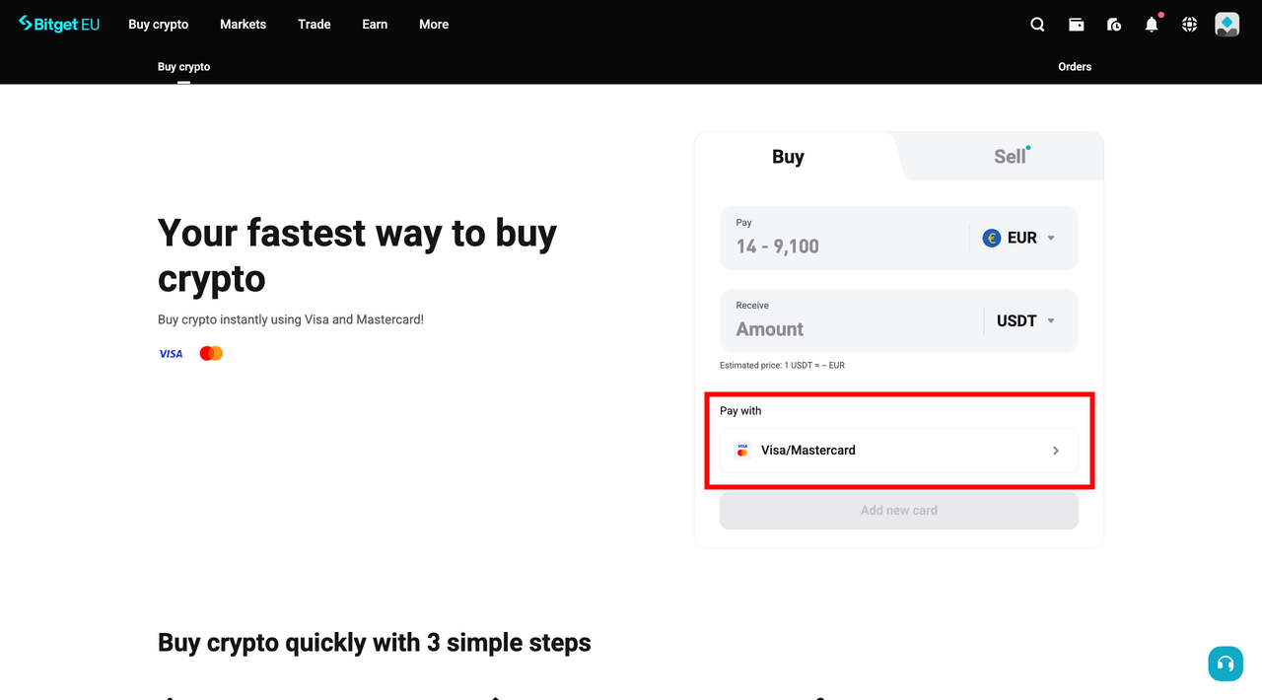The width and height of the screenshot is (1262, 700).
Task: Open the notifications bell
Action: (x=1152, y=25)
